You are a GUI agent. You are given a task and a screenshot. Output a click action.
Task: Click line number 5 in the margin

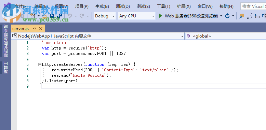point(27,64)
